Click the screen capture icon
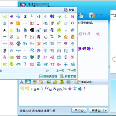Image resolution: width=116 pixels, height=116 pixels. [68, 82]
